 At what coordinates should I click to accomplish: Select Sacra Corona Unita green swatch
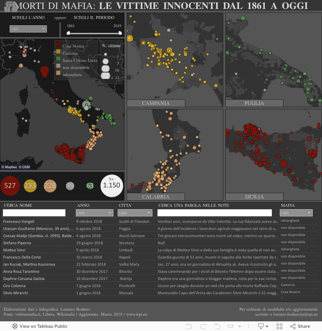pyautogui.click(x=58, y=59)
